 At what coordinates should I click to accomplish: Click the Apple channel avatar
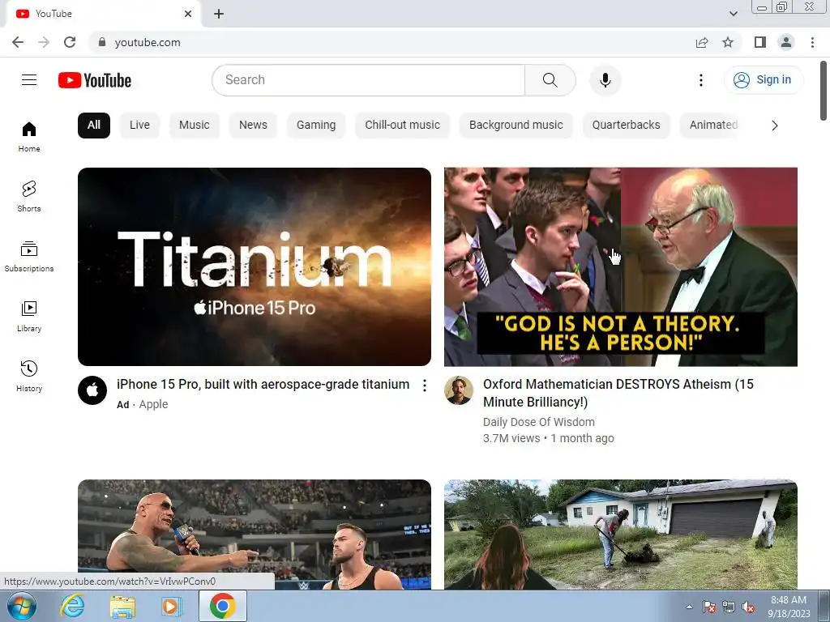click(x=92, y=390)
